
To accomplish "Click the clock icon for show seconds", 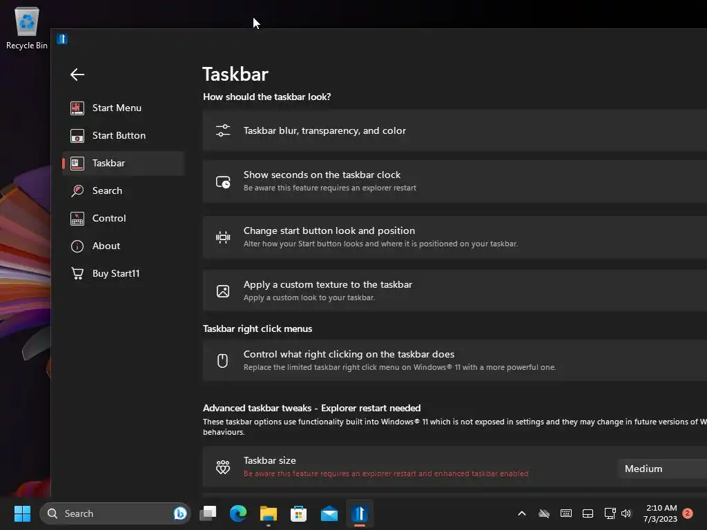I will click(x=223, y=181).
